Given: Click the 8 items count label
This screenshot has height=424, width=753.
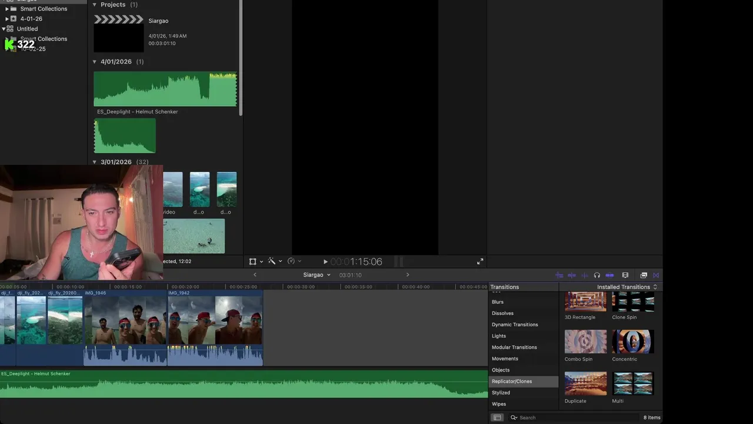Looking at the screenshot, I should click(x=652, y=418).
